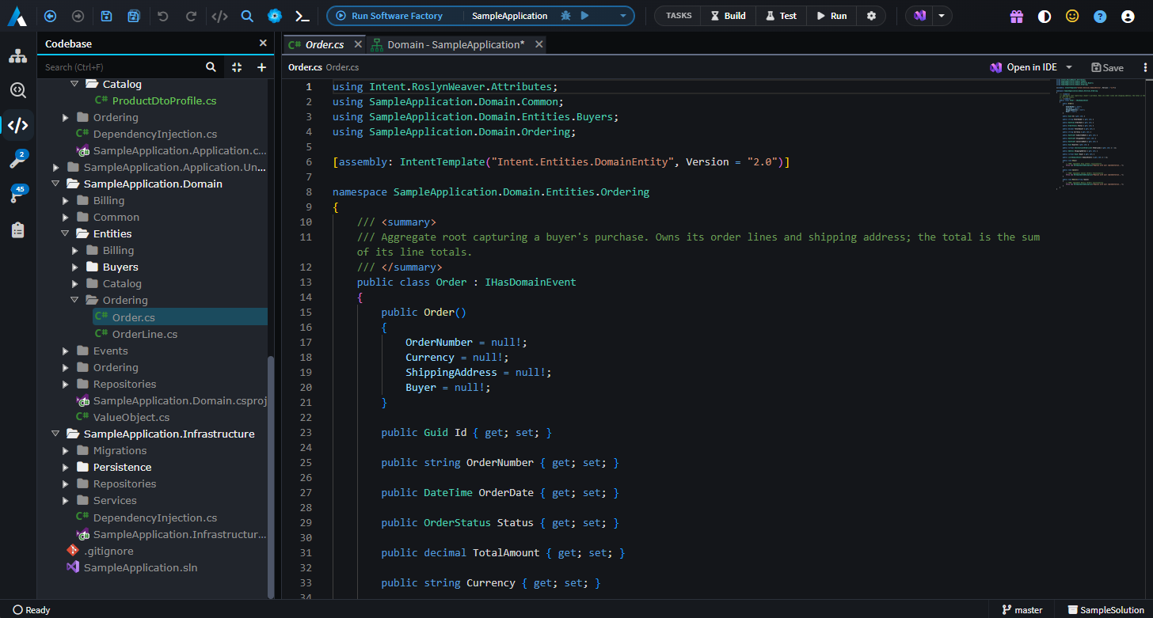Open the sidebar icon with badge 45

point(17,195)
